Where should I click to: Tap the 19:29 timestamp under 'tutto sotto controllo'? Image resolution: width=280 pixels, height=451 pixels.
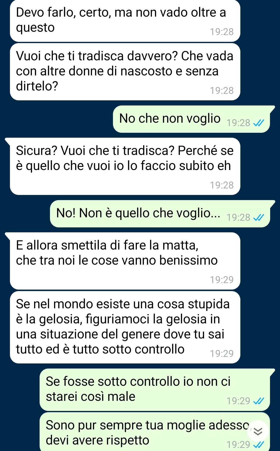(x=222, y=354)
